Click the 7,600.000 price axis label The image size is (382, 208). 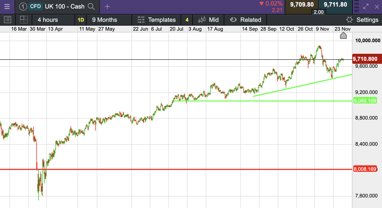point(366,196)
